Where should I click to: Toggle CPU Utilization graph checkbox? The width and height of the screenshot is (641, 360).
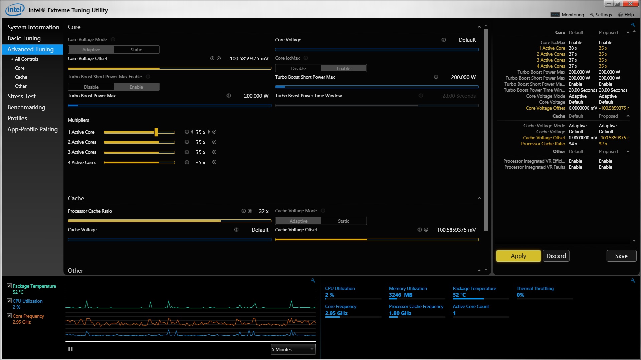(x=9, y=301)
